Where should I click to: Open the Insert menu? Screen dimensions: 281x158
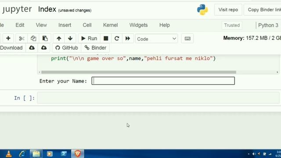pyautogui.click(x=65, y=25)
